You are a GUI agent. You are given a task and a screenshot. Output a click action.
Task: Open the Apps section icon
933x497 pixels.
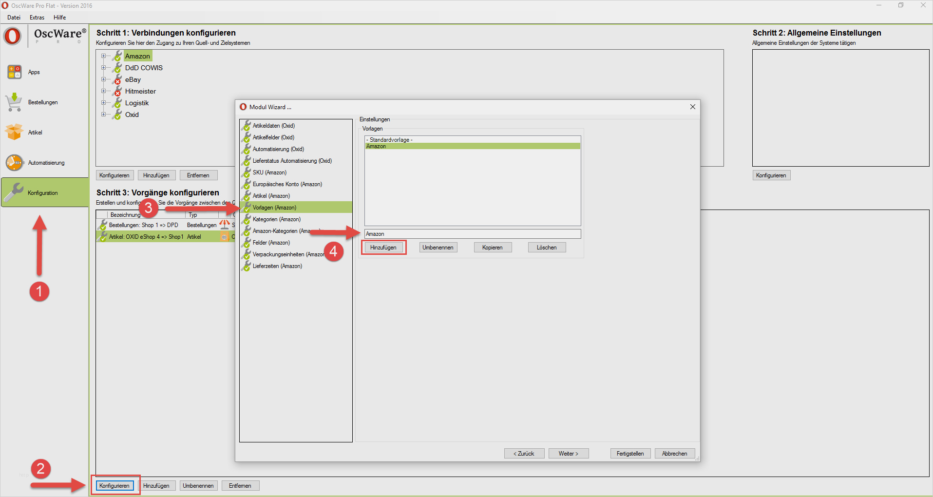(x=14, y=72)
